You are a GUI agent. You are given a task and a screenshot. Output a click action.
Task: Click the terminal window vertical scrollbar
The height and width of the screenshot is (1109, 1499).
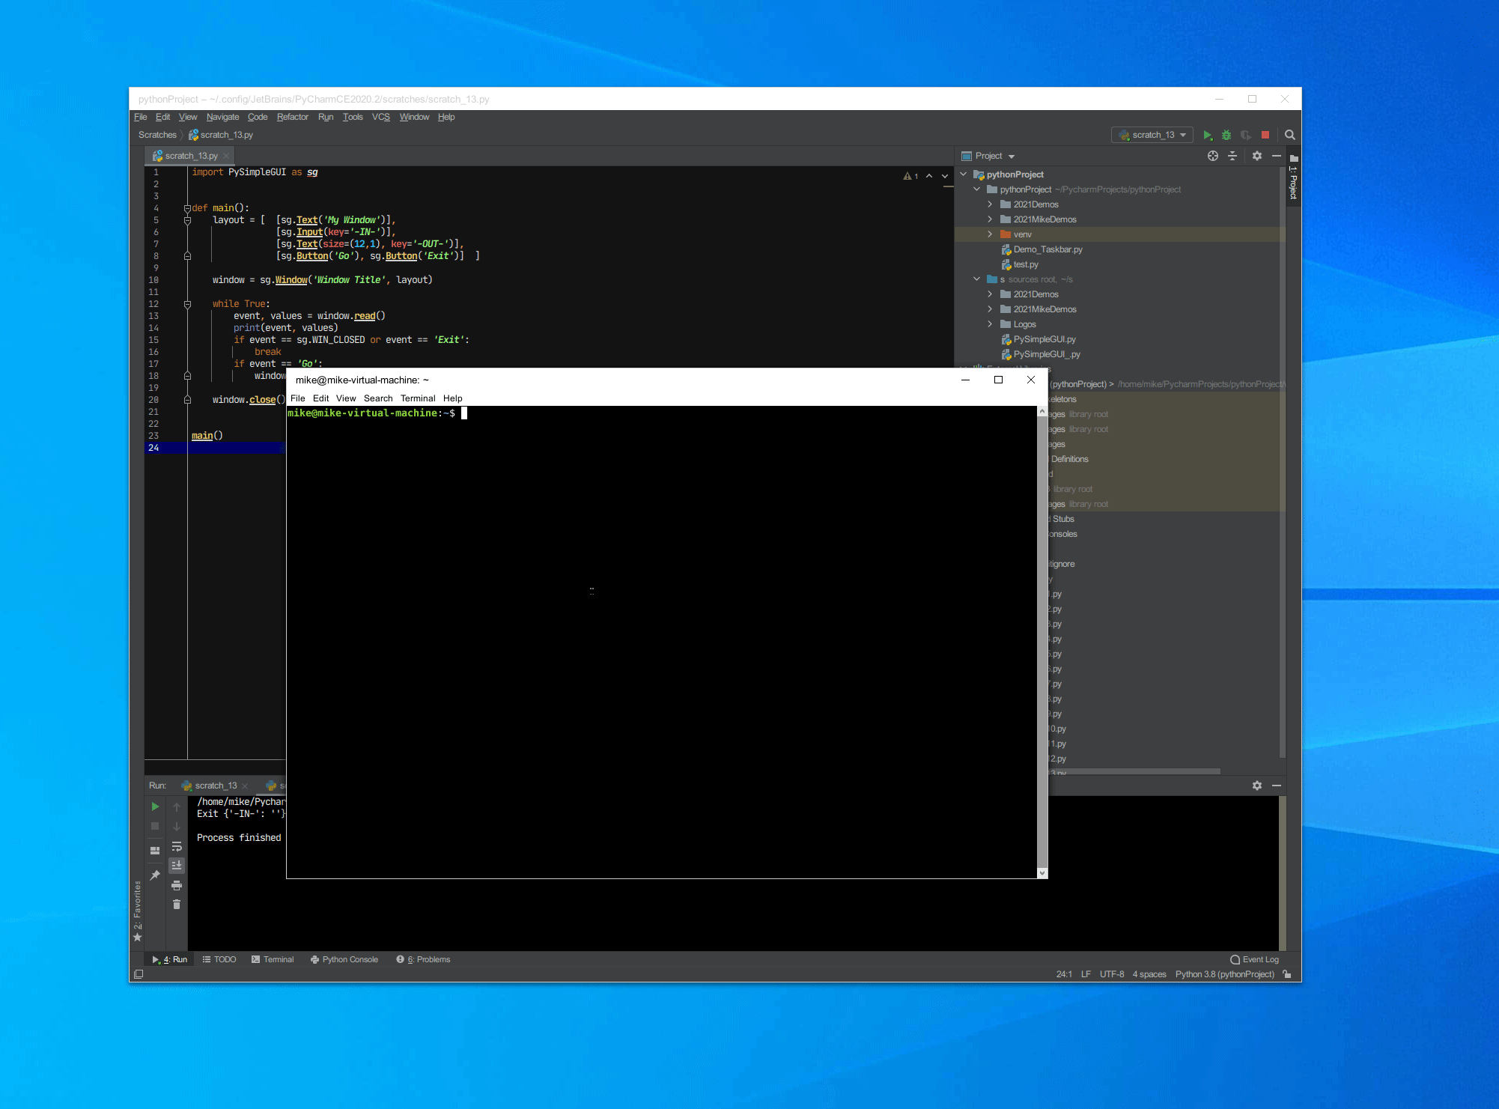pos(1042,642)
